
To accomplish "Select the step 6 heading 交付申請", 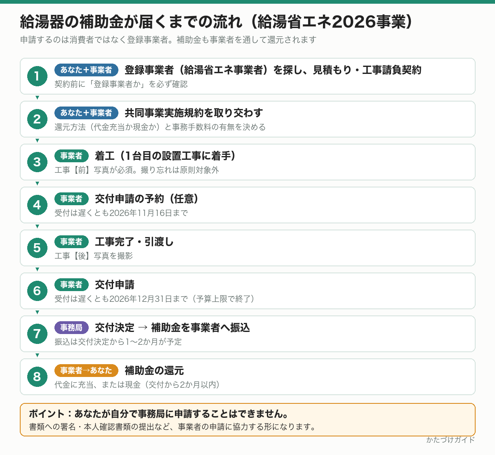I will click(115, 284).
